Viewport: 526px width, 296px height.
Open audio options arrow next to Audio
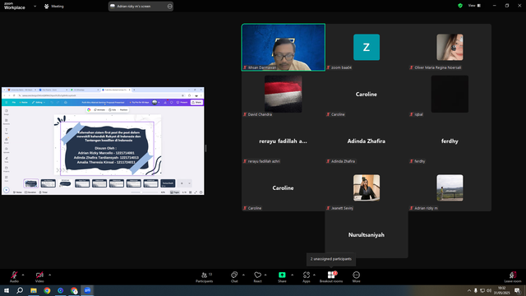point(23,275)
